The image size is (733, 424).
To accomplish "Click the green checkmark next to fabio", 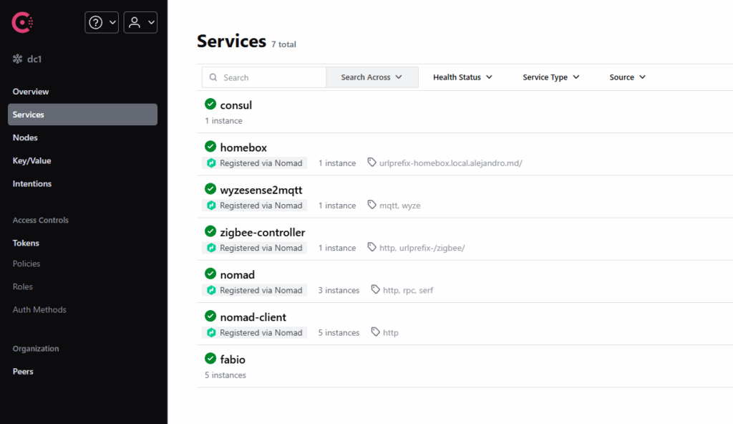I will (210, 359).
